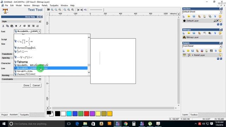Switch to 3D view button
Screen dimensions: 226x127
[x=48, y=10]
